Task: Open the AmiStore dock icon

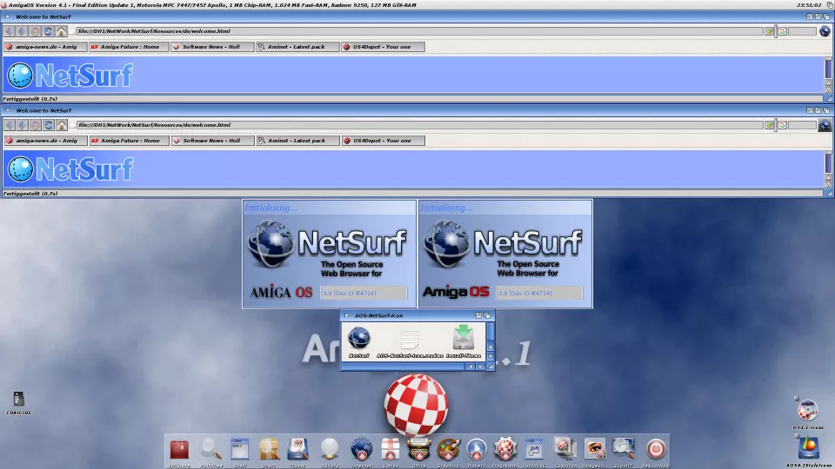Action: [179, 449]
